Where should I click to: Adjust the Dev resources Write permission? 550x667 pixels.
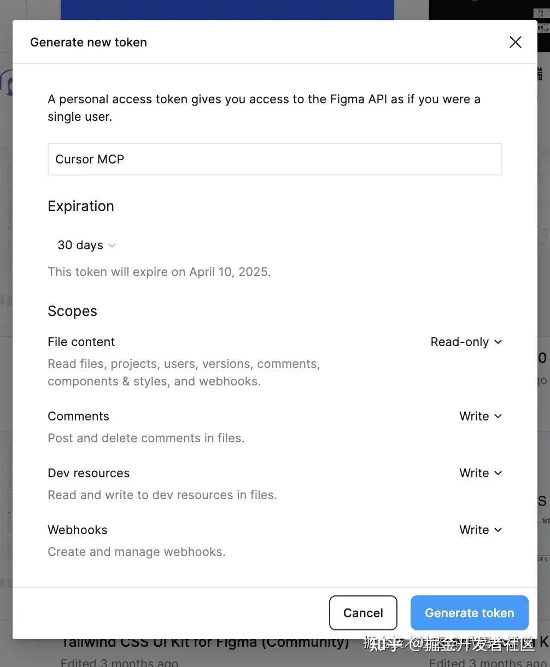tap(479, 473)
